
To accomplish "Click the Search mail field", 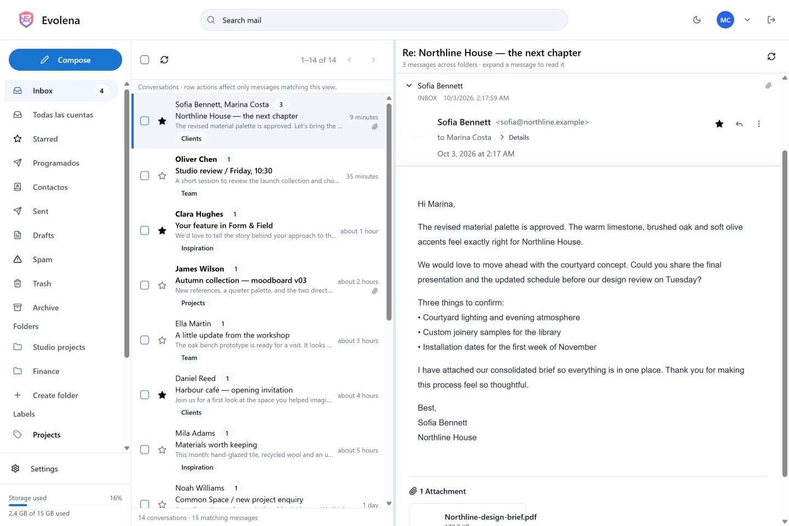I will (384, 20).
